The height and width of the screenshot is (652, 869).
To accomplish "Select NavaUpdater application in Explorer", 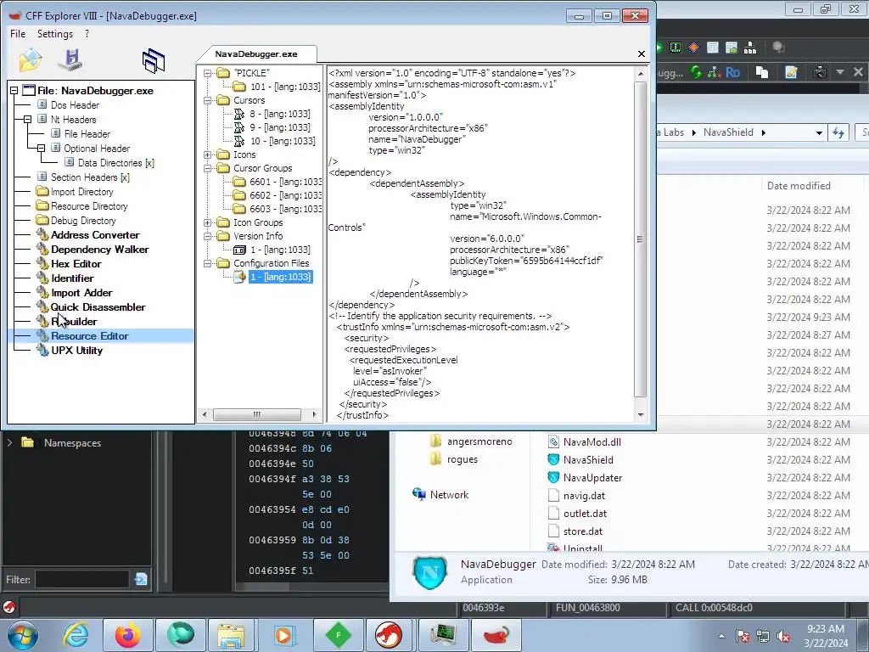I will 592,477.
